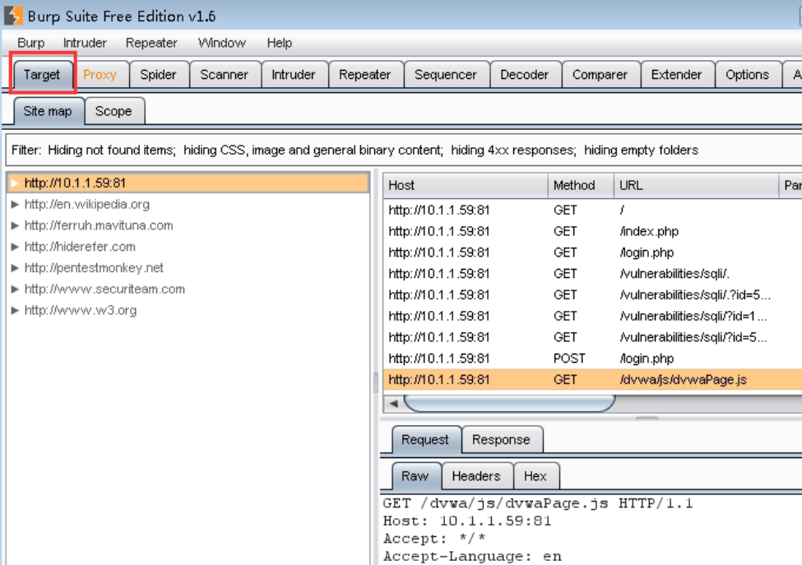This screenshot has height=565, width=802.
Task: Select http://www.securiteam.com in site tree
Action: (104, 289)
